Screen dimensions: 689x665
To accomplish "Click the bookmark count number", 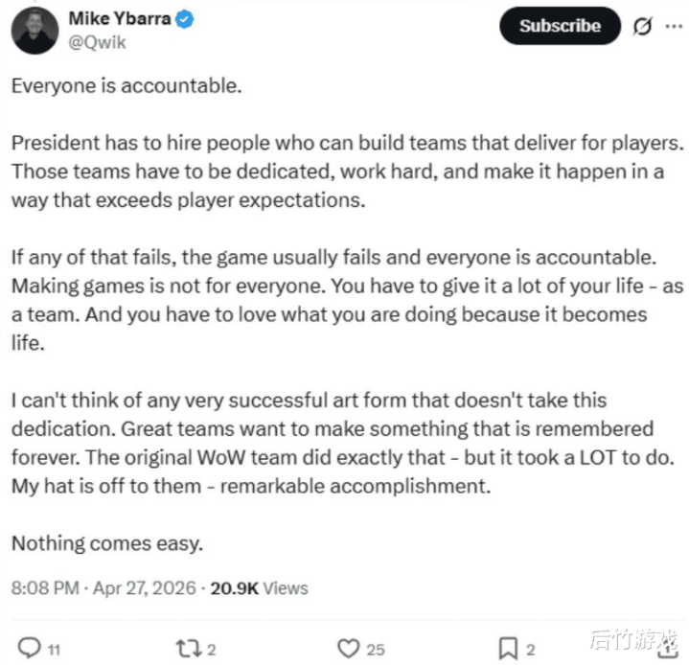I will [533, 650].
